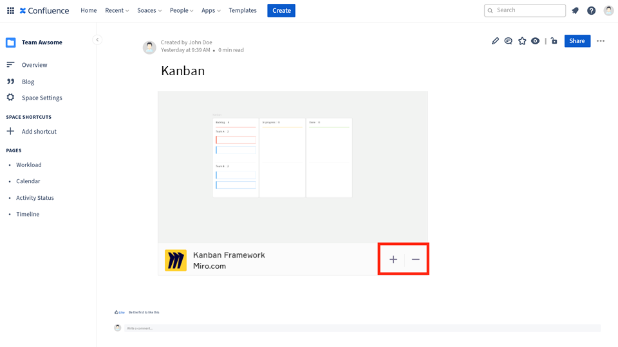Click the Created by John Doe text

187,42
